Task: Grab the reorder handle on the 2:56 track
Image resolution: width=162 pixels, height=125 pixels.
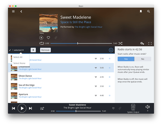Action: pos(110,58)
